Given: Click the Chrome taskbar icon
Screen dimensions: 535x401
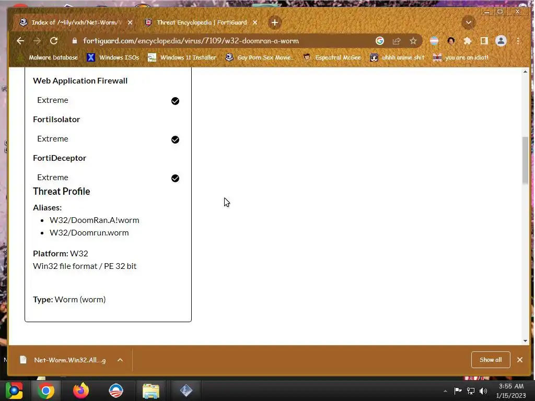Looking at the screenshot, I should coord(46,391).
